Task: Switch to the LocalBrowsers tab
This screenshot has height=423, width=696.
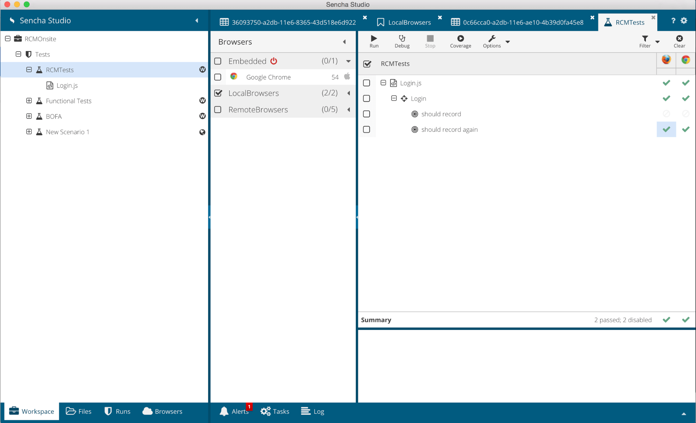Action: tap(404, 22)
